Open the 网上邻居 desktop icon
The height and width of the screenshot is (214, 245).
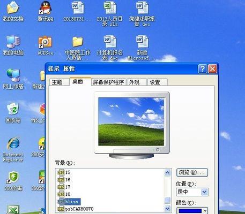click(x=13, y=75)
